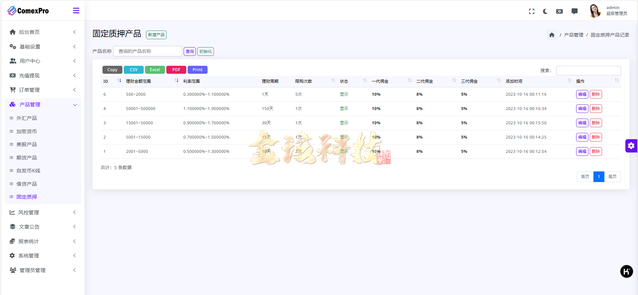Click the 基础设置 gears icon
638x295 pixels.
[x=13, y=47]
